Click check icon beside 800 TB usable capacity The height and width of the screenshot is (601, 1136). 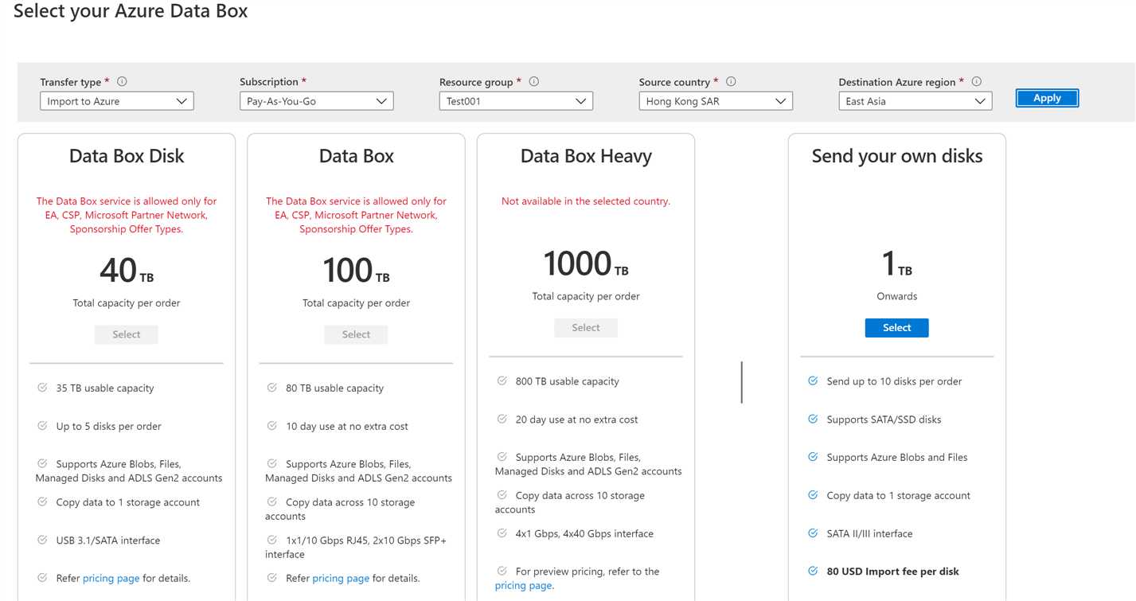pos(502,381)
